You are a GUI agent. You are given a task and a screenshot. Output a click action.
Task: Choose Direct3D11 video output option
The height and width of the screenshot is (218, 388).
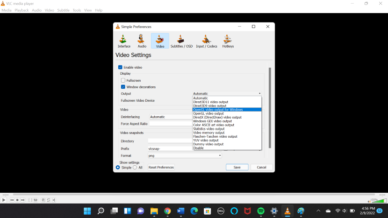tap(227, 102)
